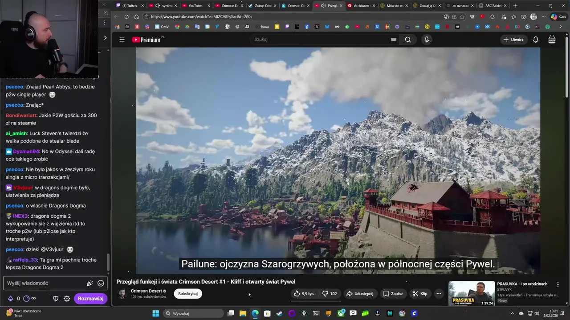Save the video with Zapisz button
Viewport: 570px width, 320px height.
tap(393, 294)
